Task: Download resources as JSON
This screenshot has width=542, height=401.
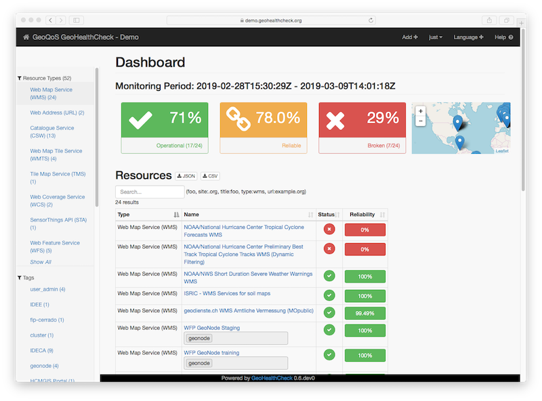Action: (x=186, y=176)
